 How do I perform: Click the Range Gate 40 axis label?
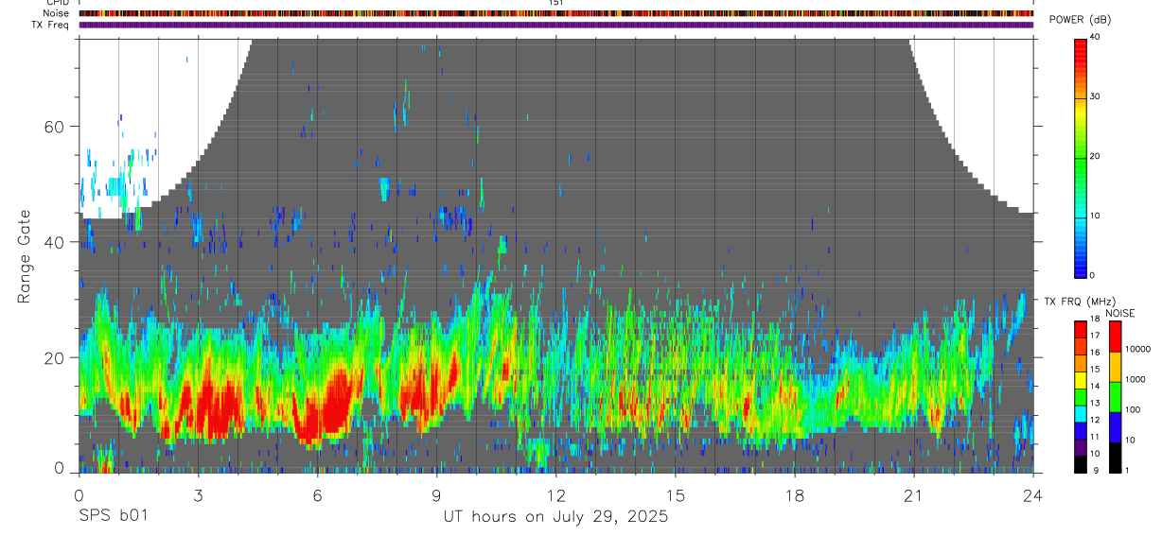[x=63, y=242]
